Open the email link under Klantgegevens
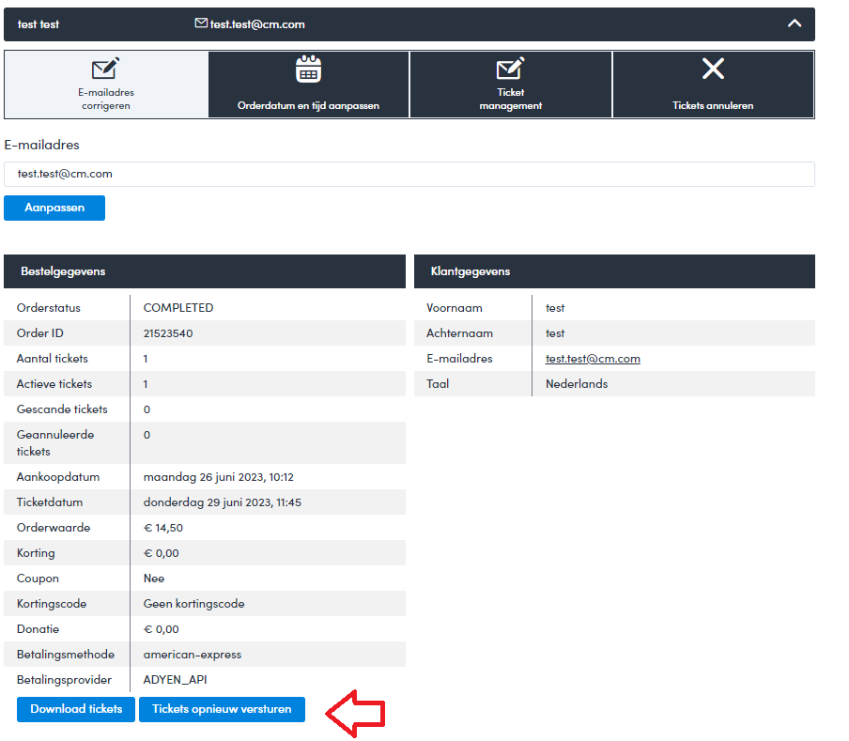Image resolution: width=849 pixels, height=741 pixels. (x=593, y=359)
